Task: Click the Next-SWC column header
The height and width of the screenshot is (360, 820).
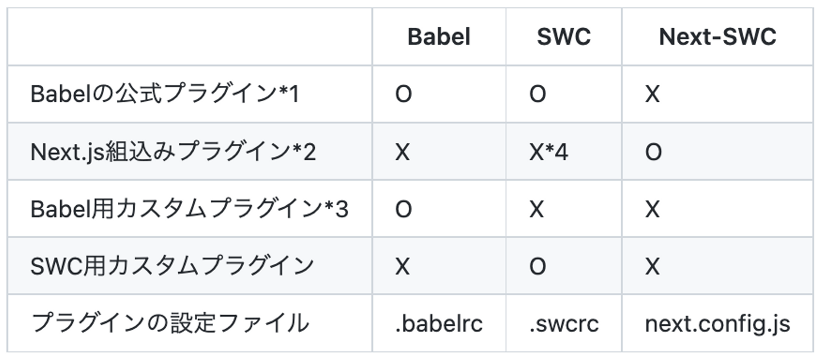Action: tap(717, 37)
